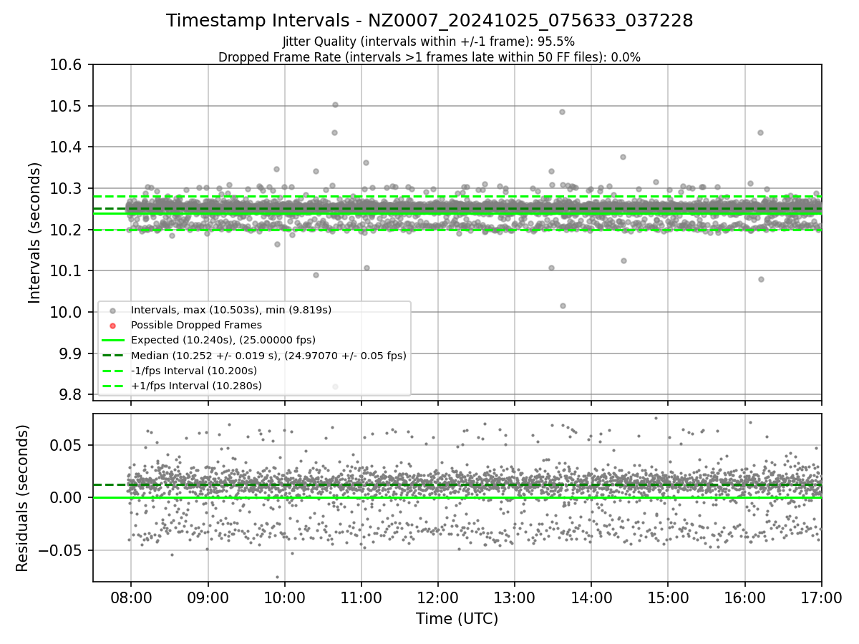Viewport: 859px width, 644px height.
Task: Click the "Jitter Quality" 95.5% subtitle line
Action: [x=429, y=42]
